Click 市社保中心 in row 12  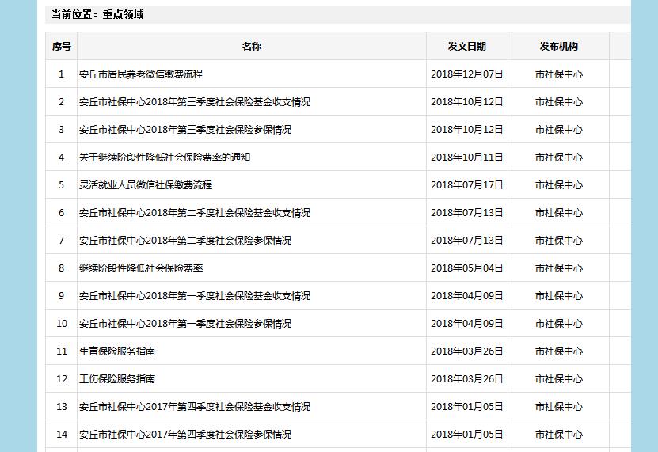558,379
